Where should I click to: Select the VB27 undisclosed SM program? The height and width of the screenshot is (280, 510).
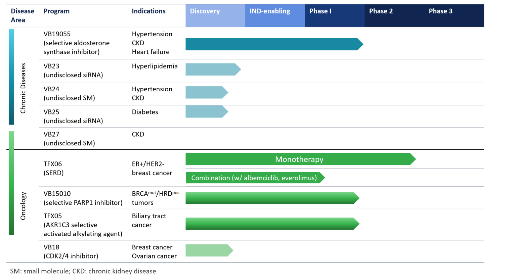coord(69,139)
